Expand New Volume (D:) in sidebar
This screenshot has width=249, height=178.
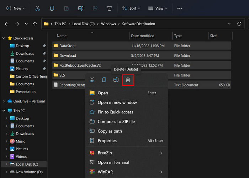6,172
